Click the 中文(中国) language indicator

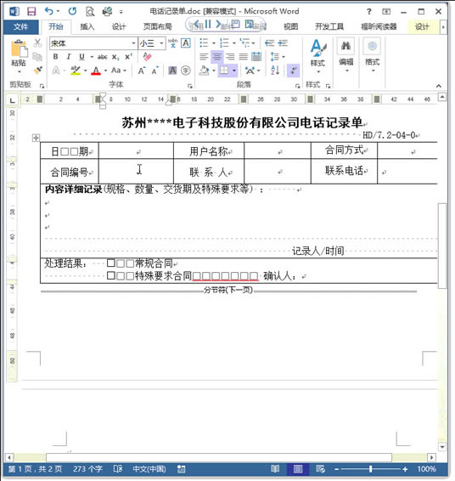(x=149, y=469)
